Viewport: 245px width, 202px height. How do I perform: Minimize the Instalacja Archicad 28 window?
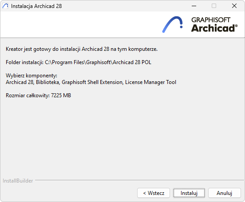coord(194,6)
